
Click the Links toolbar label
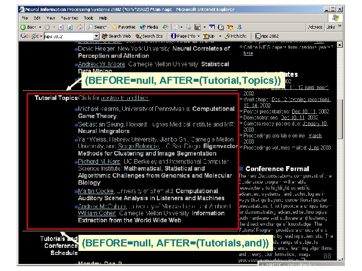pos(331,27)
